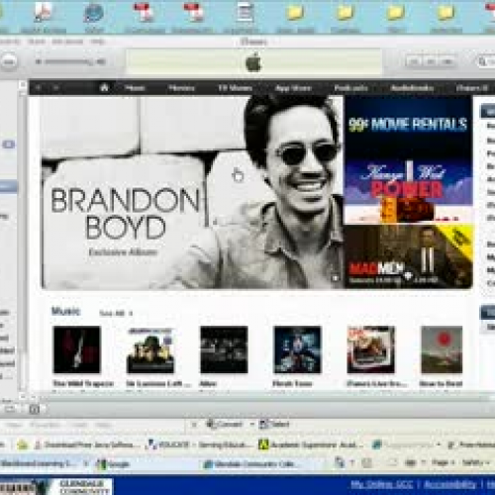This screenshot has height=495, width=495.
Task: Click See All next to Music
Action: [116, 313]
